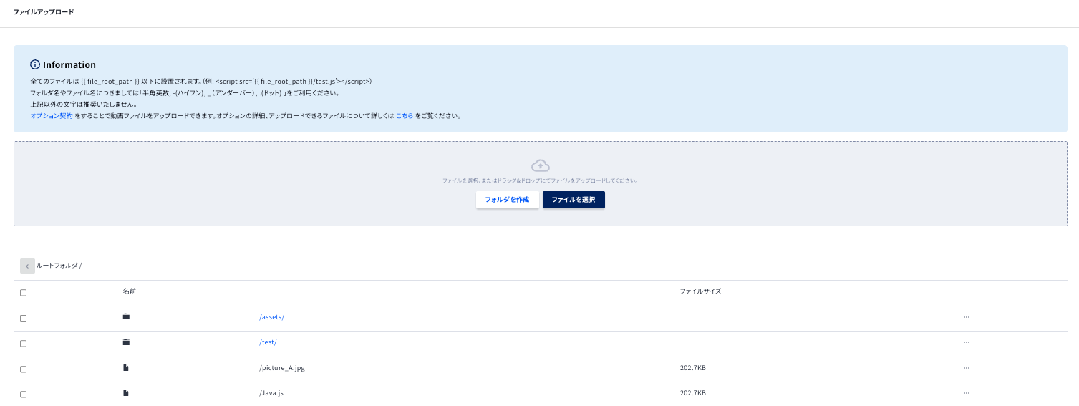The height and width of the screenshot is (406, 1079).
Task: Open the more options menu for /Java.js
Action: [967, 393]
